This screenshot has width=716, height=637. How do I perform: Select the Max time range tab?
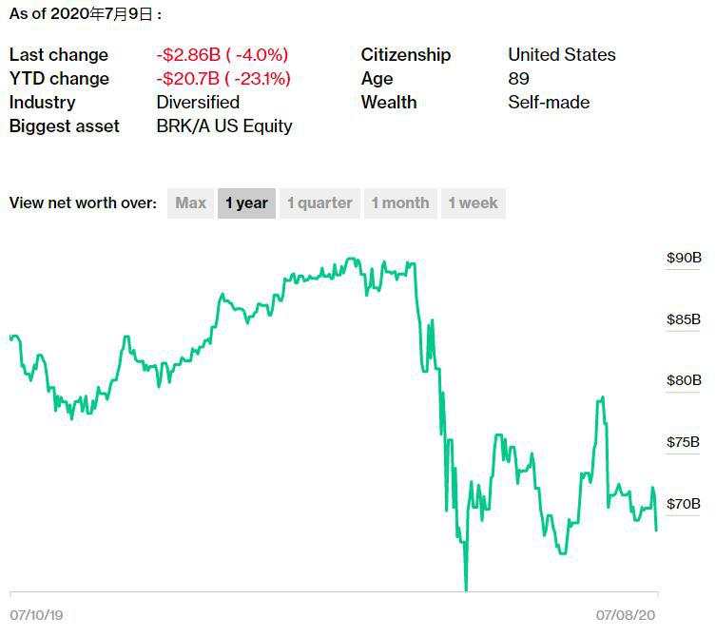(190, 203)
